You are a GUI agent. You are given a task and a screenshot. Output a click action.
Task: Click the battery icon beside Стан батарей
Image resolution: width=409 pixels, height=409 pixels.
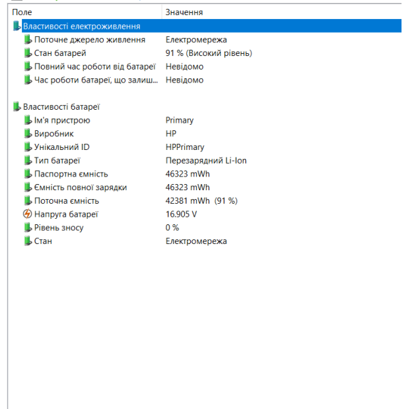[28, 53]
